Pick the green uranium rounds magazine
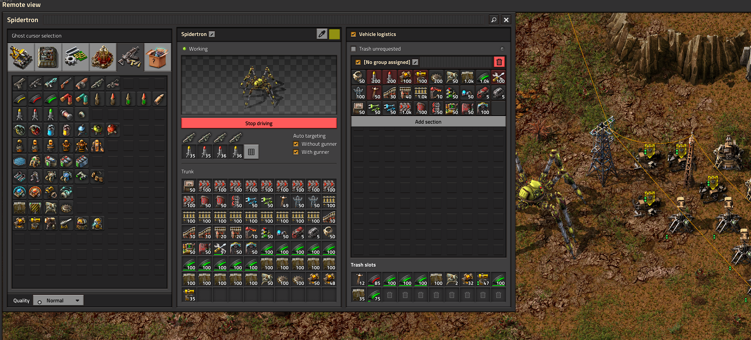Screen dimensions: 751x340 tap(51, 99)
